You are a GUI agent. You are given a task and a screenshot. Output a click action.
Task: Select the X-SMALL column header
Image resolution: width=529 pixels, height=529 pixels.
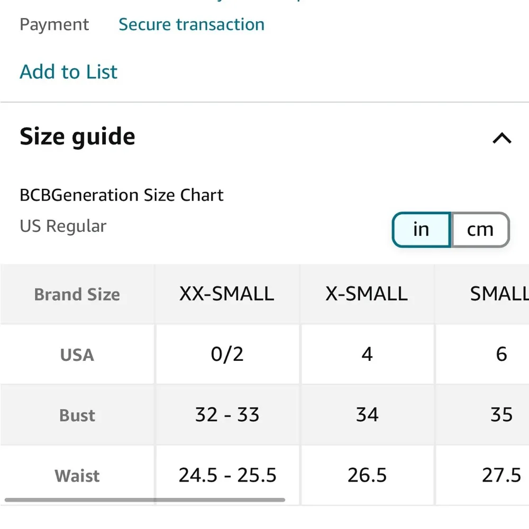click(367, 294)
